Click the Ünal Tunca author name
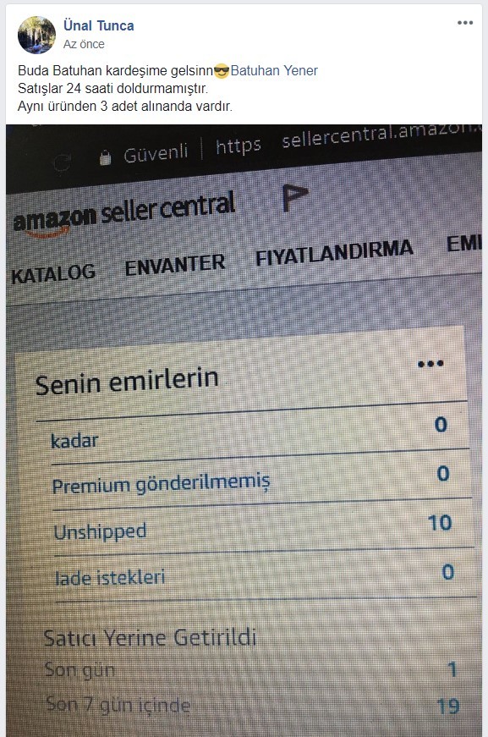The image size is (488, 737). pyautogui.click(x=99, y=25)
